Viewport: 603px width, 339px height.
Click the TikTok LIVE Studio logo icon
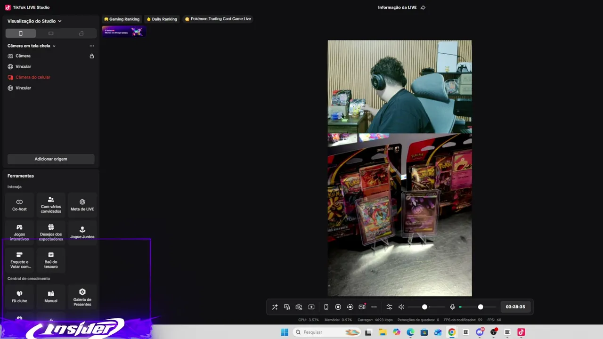[x=8, y=8]
